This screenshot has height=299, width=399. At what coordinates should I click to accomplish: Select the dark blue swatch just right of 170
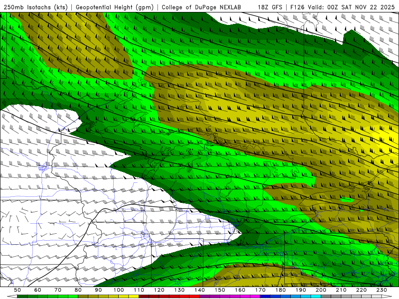pyautogui.click(x=265, y=297)
